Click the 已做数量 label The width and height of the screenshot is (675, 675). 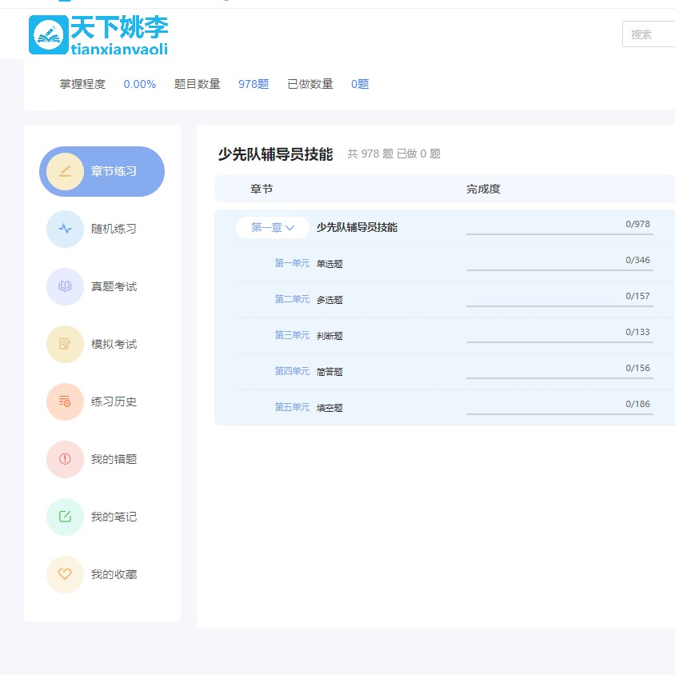[x=310, y=84]
